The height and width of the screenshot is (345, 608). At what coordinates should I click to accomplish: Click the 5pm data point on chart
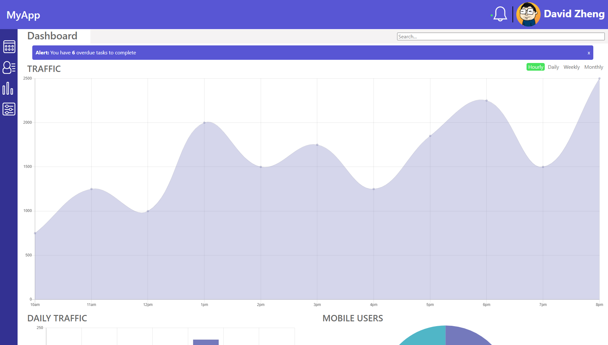pos(430,136)
